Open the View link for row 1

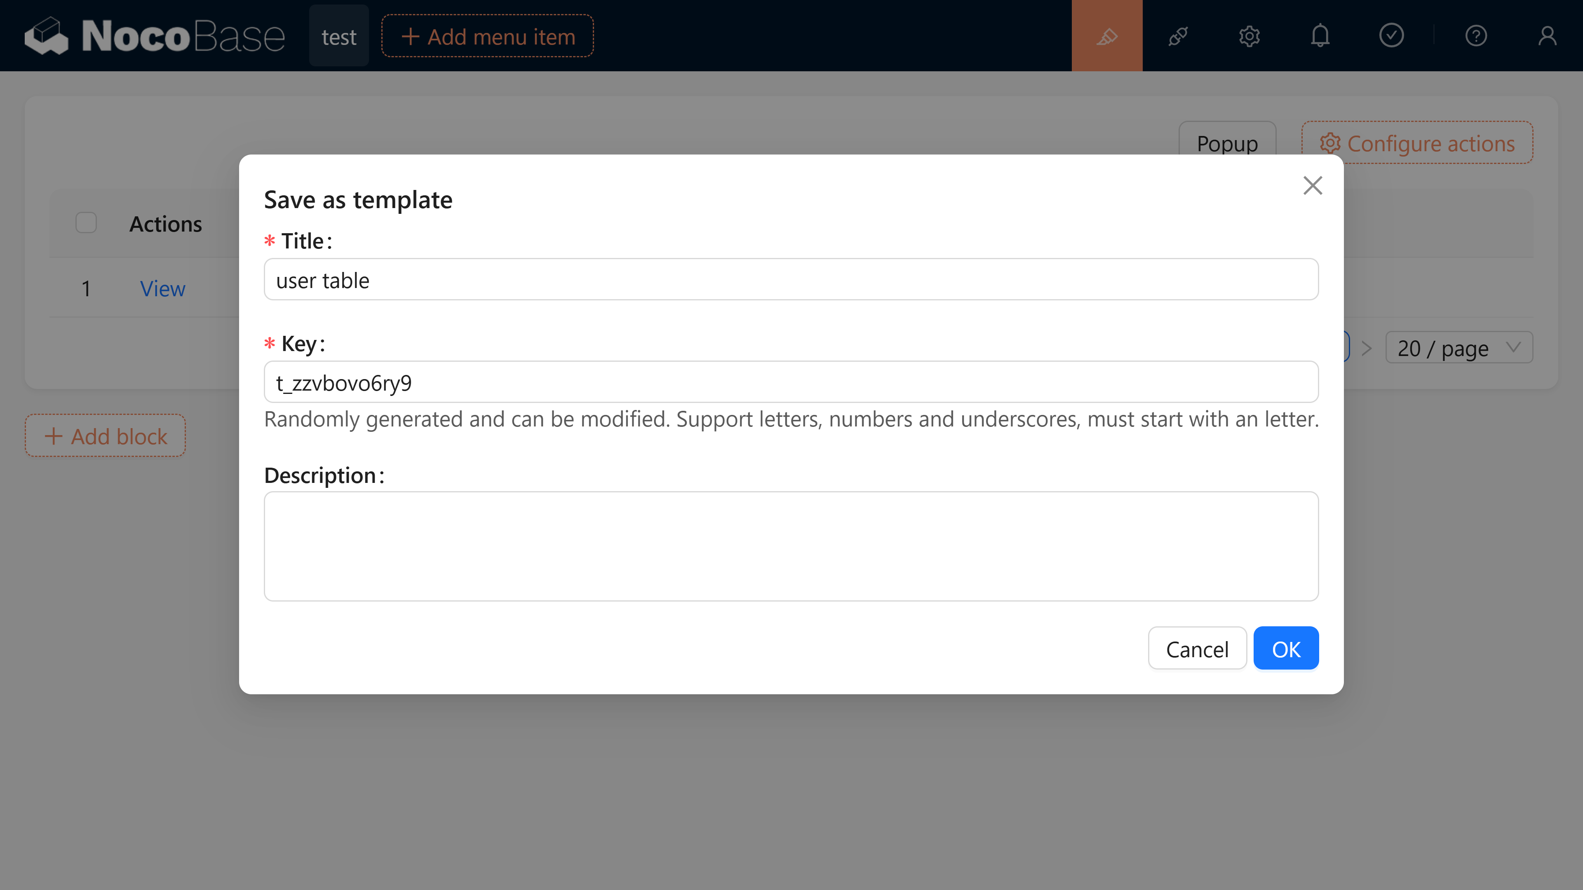(x=162, y=288)
